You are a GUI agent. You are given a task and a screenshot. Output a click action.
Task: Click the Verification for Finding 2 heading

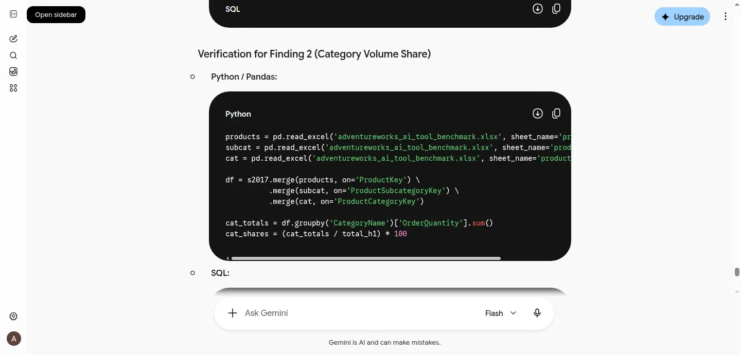click(314, 54)
